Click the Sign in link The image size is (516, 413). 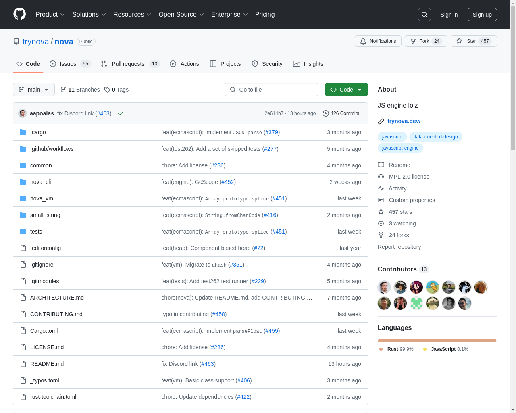coord(449,15)
